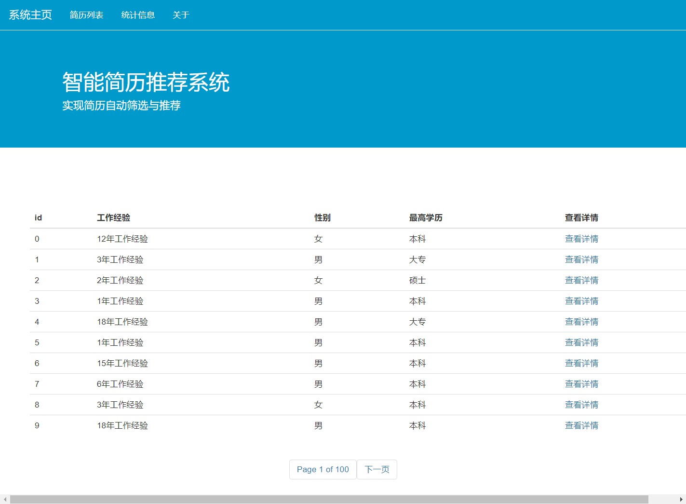Select the id column header
The width and height of the screenshot is (686, 504).
(38, 218)
